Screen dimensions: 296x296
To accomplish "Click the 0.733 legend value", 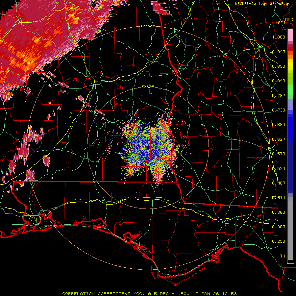I will 279,110.
